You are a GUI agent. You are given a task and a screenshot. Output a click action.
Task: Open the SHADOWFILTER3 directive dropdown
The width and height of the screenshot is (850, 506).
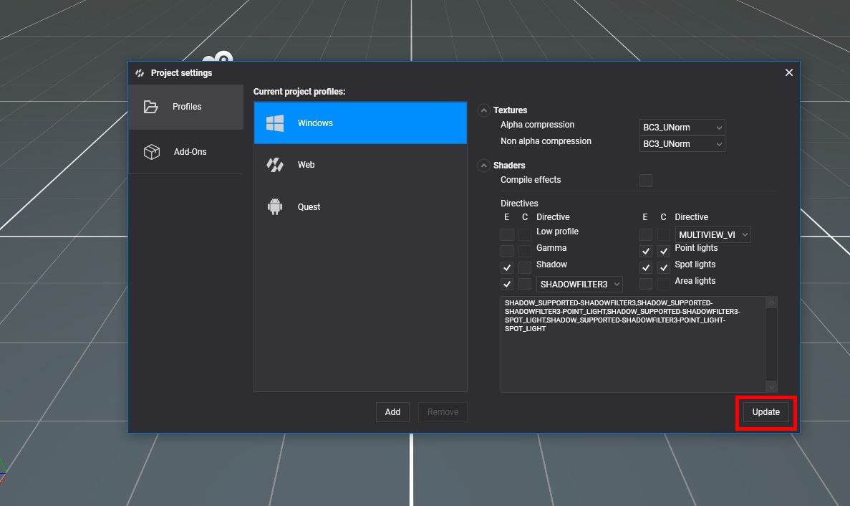click(579, 285)
